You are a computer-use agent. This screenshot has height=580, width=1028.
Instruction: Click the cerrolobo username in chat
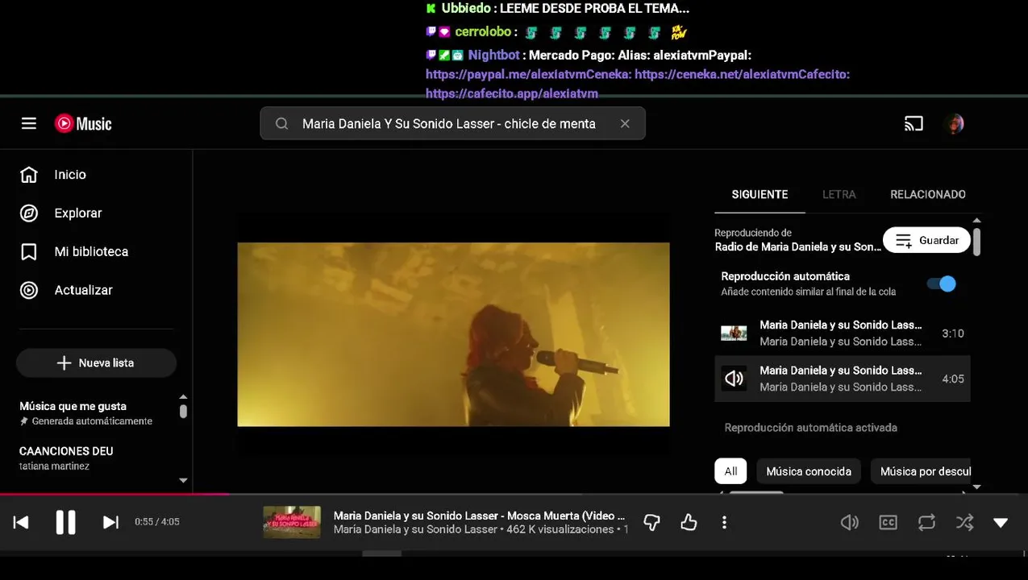[483, 32]
